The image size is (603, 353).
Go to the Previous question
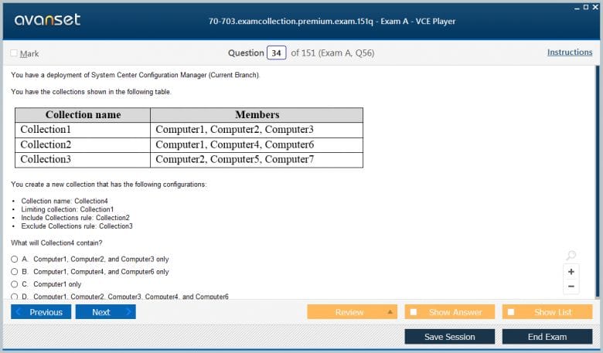(x=41, y=312)
